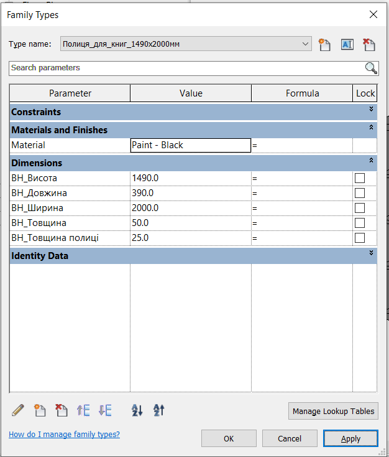Expand the Identity Data section

pyautogui.click(x=371, y=253)
